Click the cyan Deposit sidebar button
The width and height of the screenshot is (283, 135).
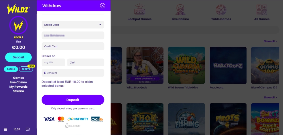[x=18, y=57]
